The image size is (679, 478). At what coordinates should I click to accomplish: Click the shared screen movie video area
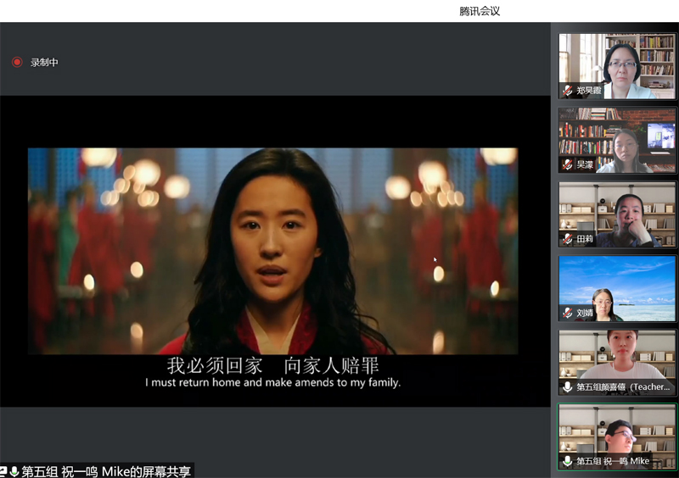click(273, 251)
